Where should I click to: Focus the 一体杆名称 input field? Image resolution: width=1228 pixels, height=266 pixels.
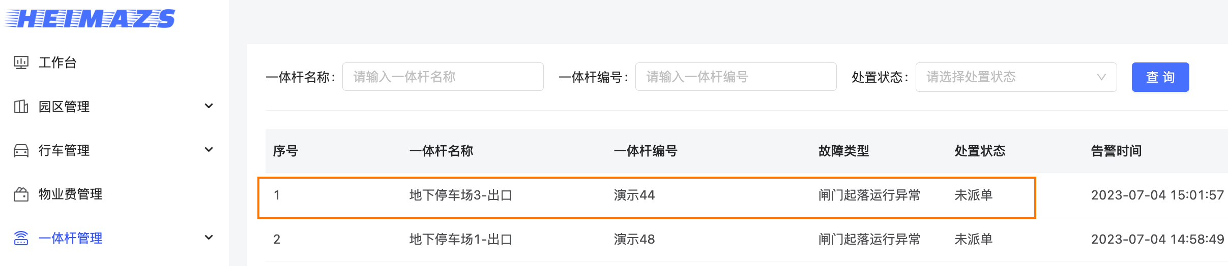click(x=443, y=77)
